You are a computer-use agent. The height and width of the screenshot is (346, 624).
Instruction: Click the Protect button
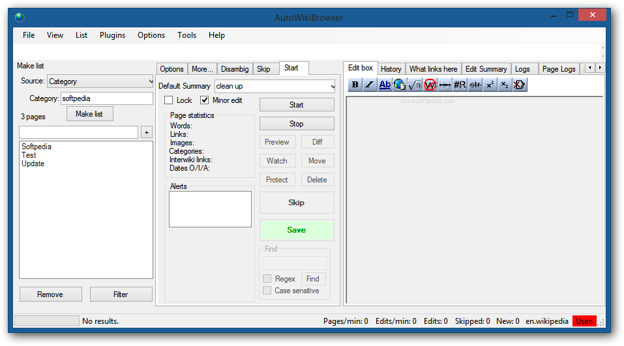click(277, 180)
